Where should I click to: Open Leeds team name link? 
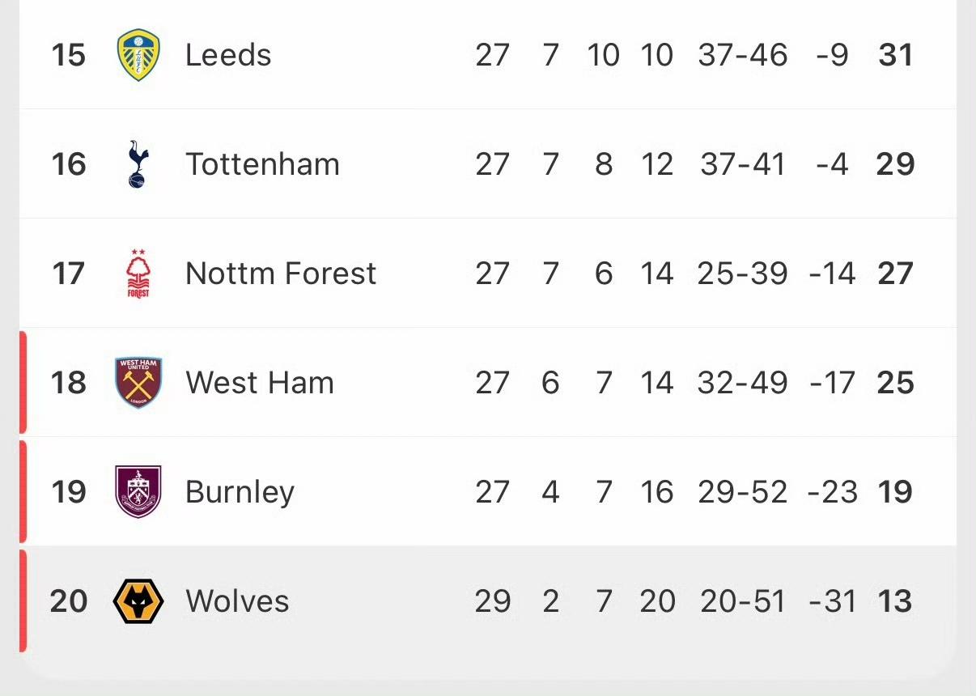228,55
